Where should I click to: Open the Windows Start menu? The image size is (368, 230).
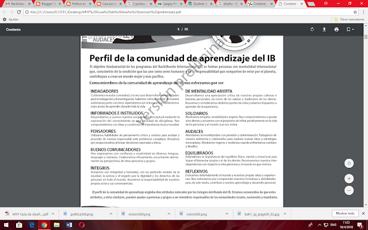point(6,225)
